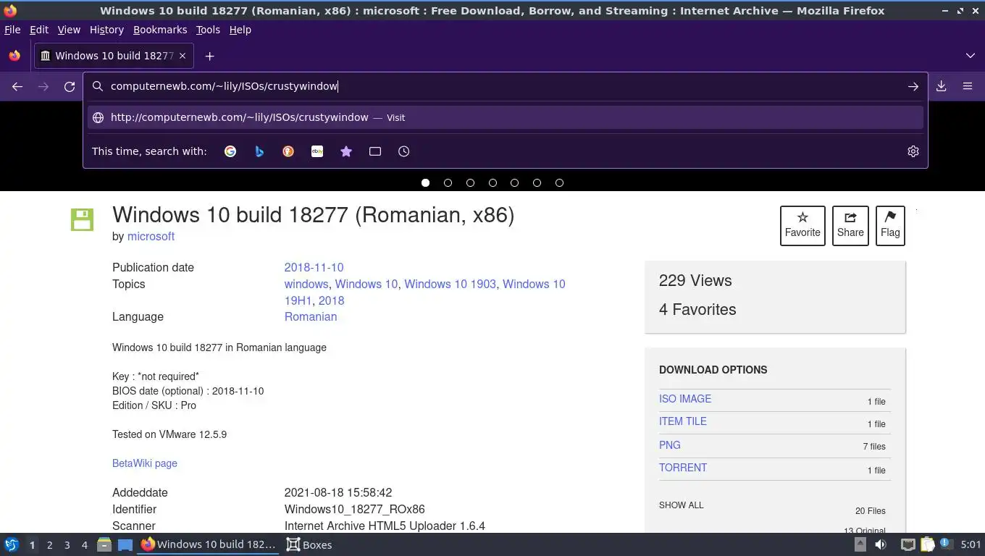The image size is (985, 556).
Task: Switch to workspace 3
Action: click(x=67, y=545)
